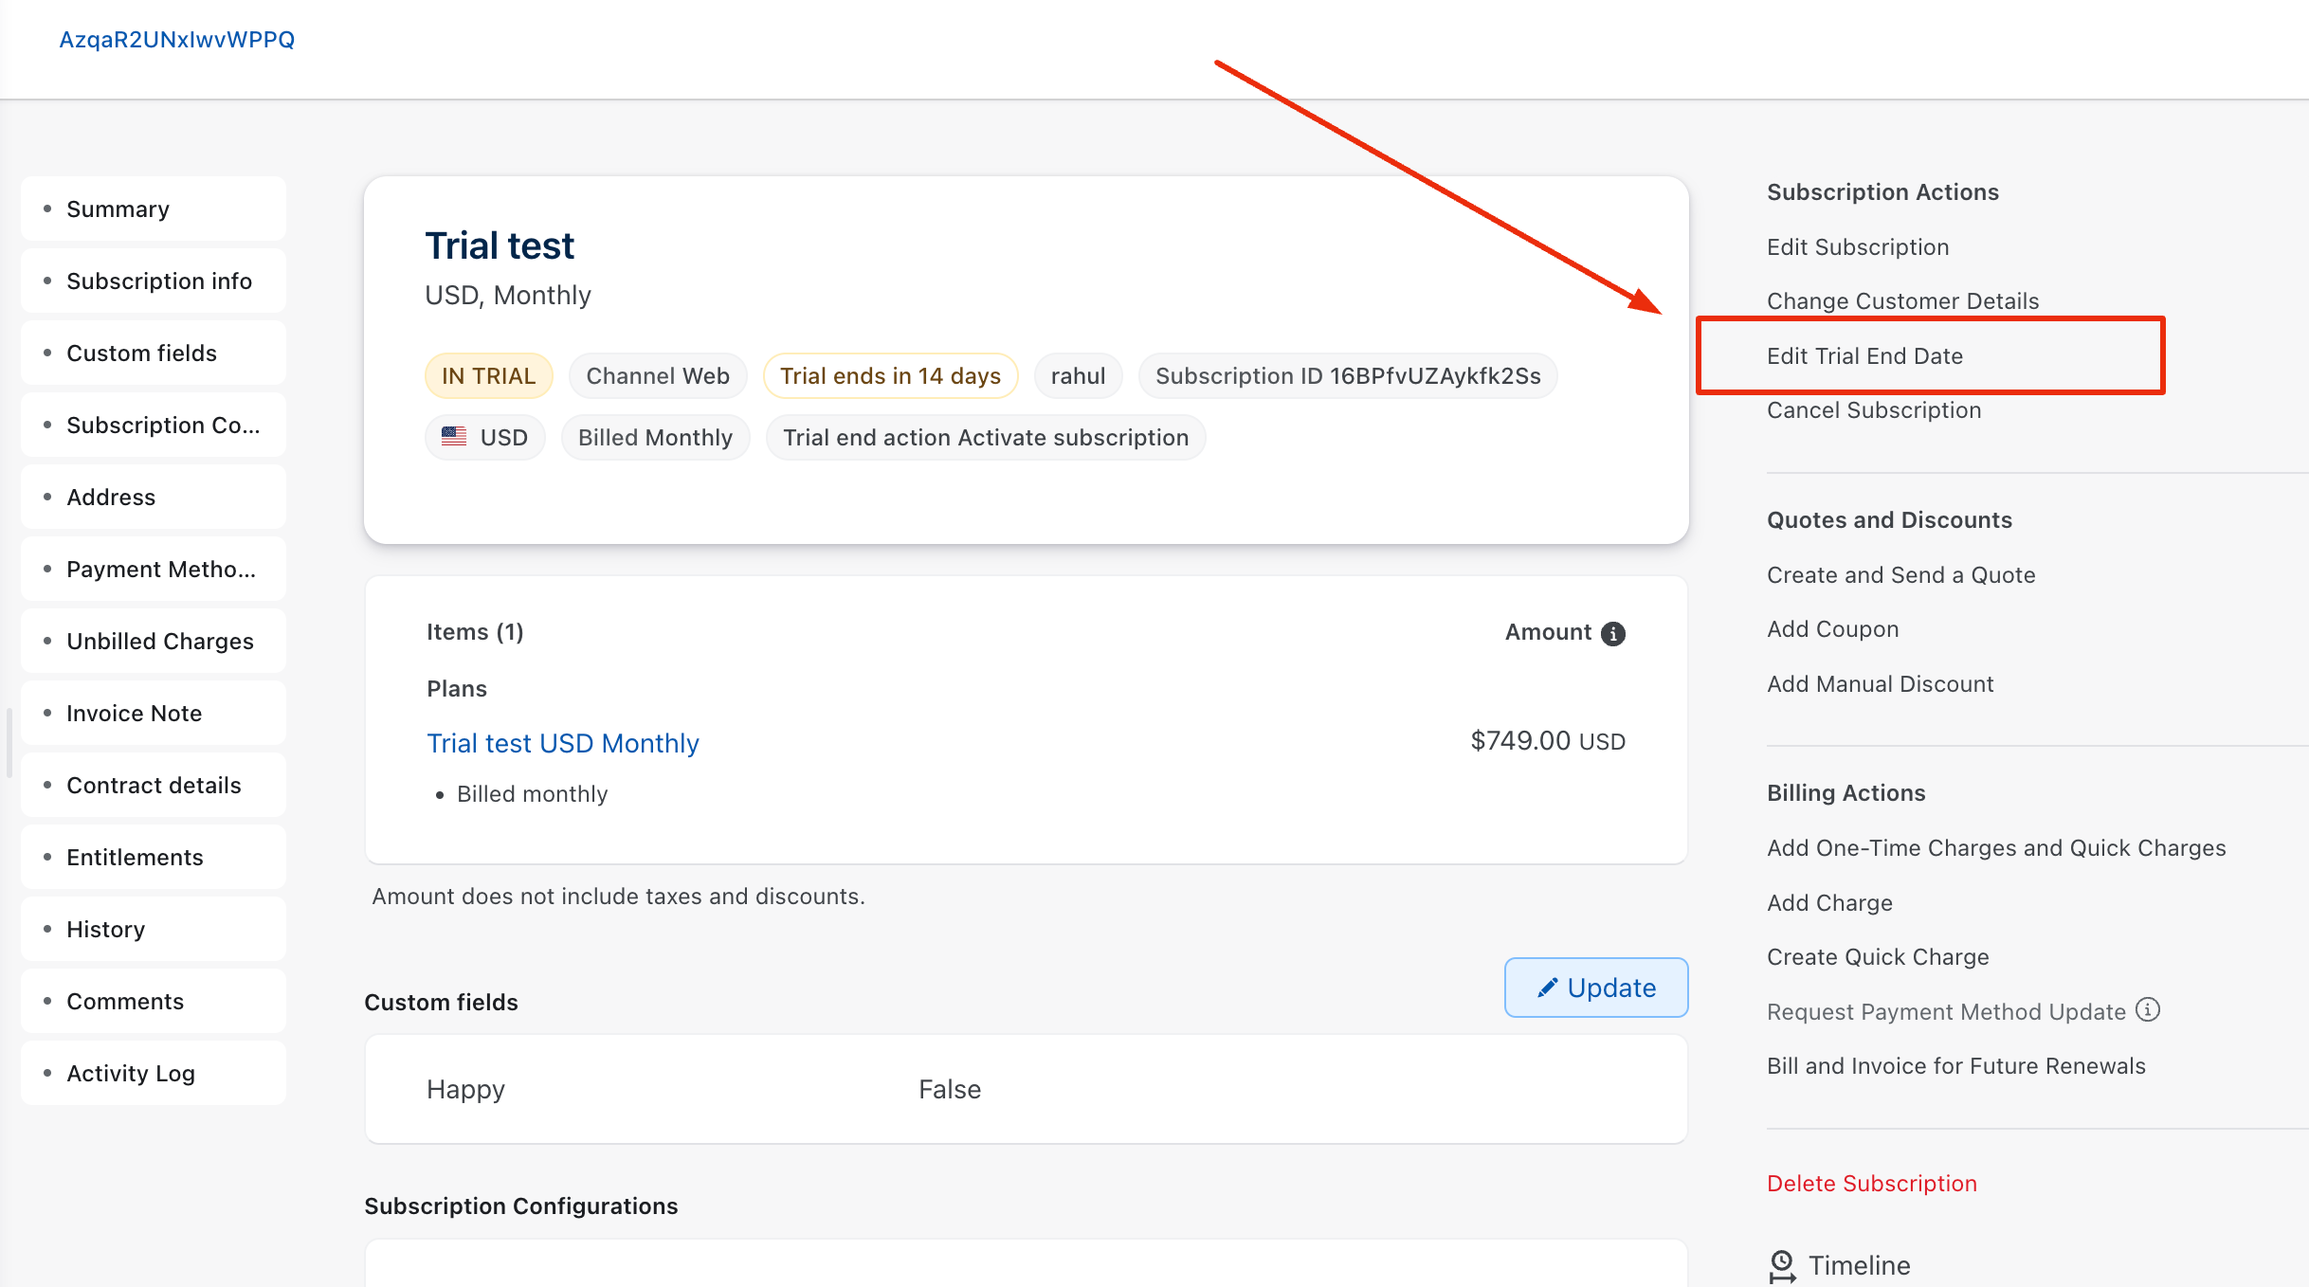Open the Activity Log section
2309x1287 pixels.
130,1073
